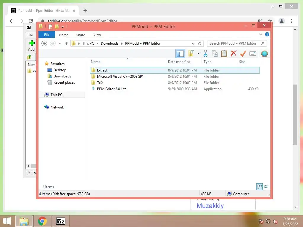Select the TriX folder
This screenshot has width=303, height=227.
click(x=175, y=83)
